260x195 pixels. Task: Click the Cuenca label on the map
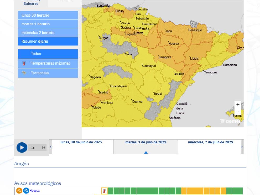click(137, 101)
